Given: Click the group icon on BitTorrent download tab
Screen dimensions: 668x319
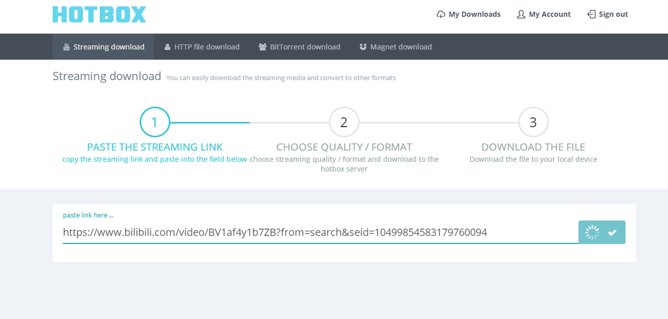Looking at the screenshot, I should point(263,47).
